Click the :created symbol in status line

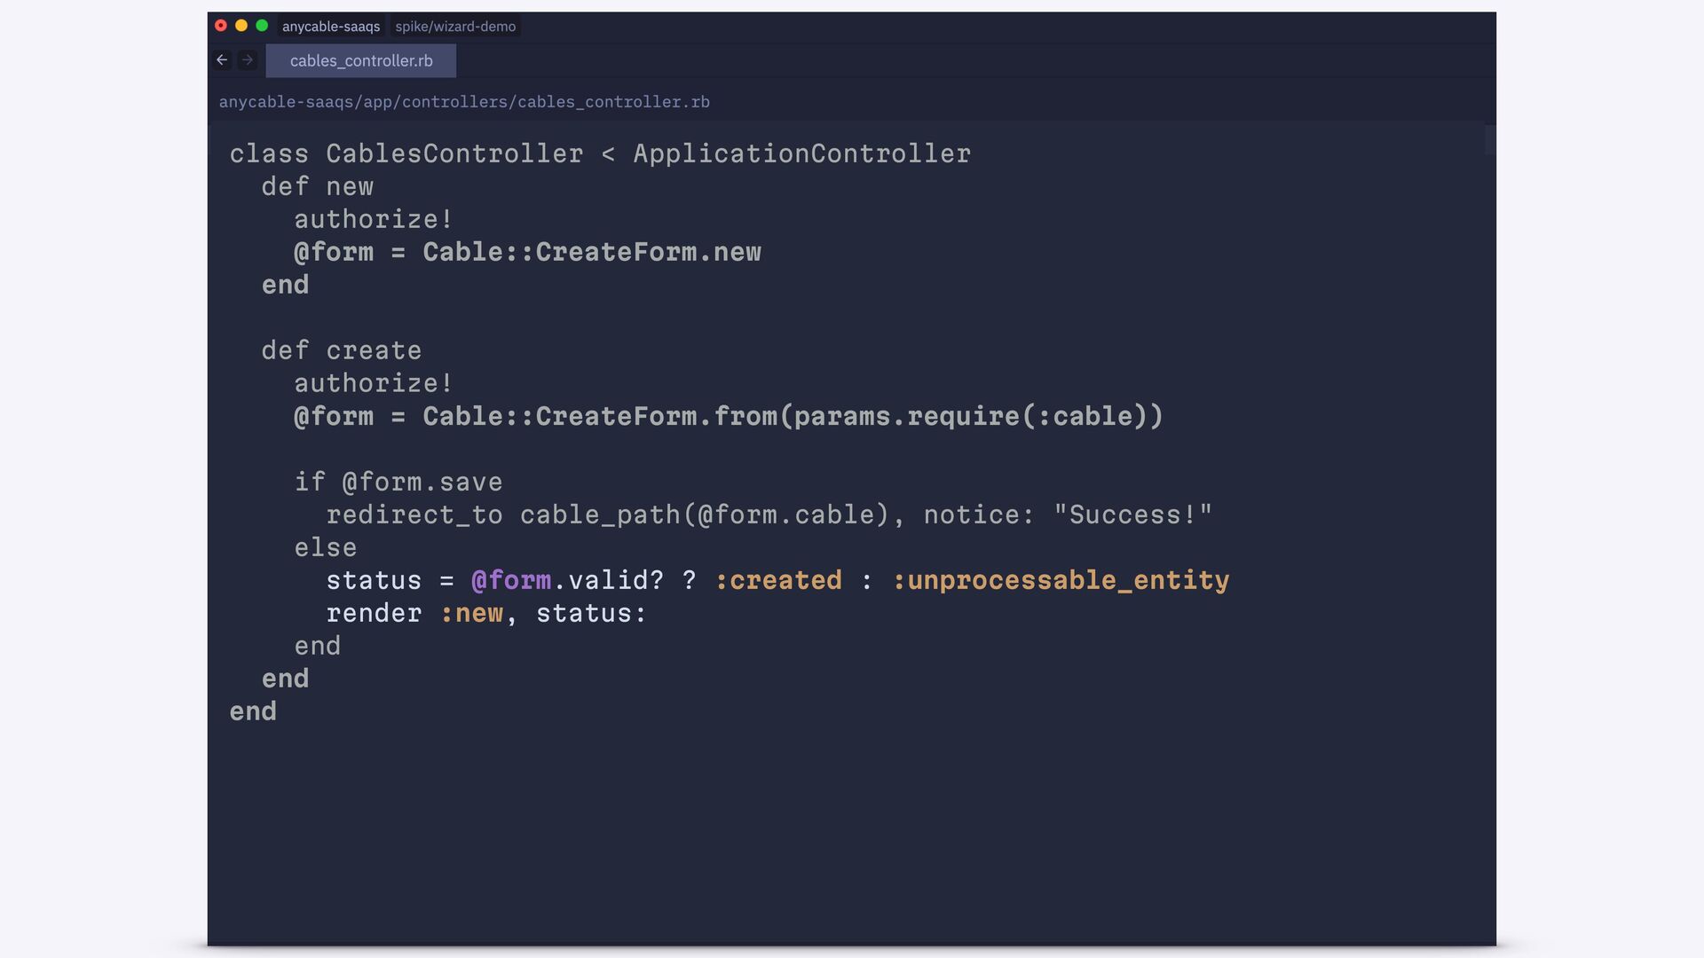coord(778,580)
